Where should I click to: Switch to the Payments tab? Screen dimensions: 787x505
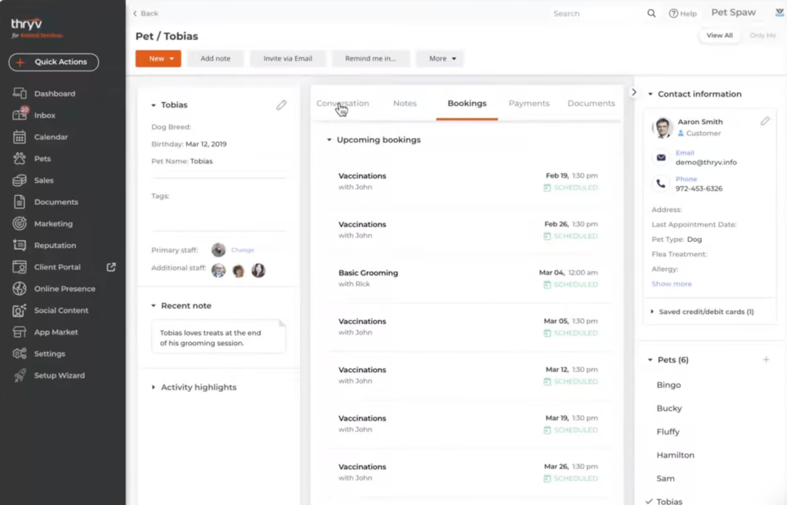tap(529, 102)
